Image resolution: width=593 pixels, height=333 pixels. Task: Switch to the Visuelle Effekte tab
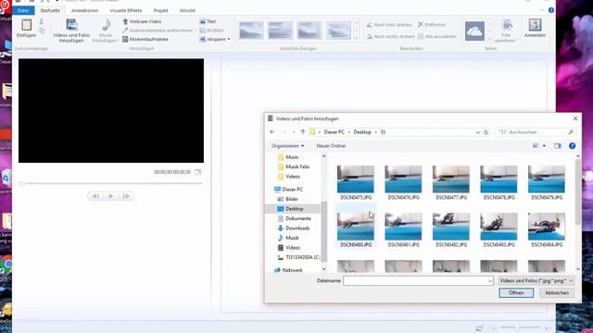[x=126, y=10]
